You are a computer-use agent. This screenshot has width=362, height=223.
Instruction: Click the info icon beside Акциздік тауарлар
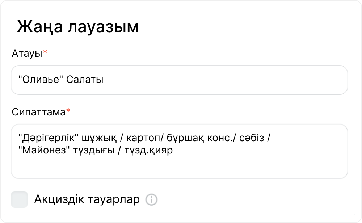pyautogui.click(x=152, y=199)
